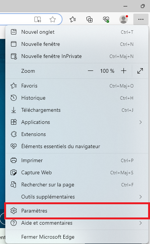
Task: Open Historique menu entry
Action: [x=77, y=98]
